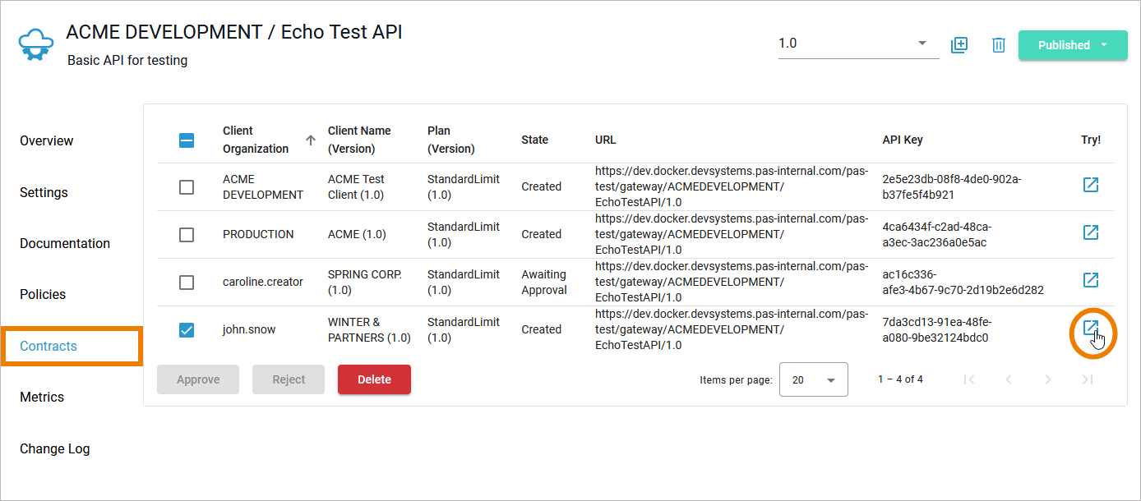Uncheck the john.snow row checkbox
The image size is (1141, 501).
click(187, 330)
